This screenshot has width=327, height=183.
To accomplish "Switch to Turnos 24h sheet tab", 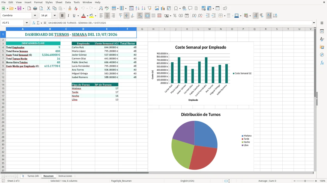I will [33, 176].
